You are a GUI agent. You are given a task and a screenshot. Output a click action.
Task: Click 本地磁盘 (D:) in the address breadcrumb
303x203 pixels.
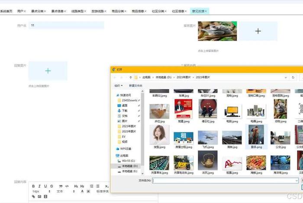click(x=164, y=77)
